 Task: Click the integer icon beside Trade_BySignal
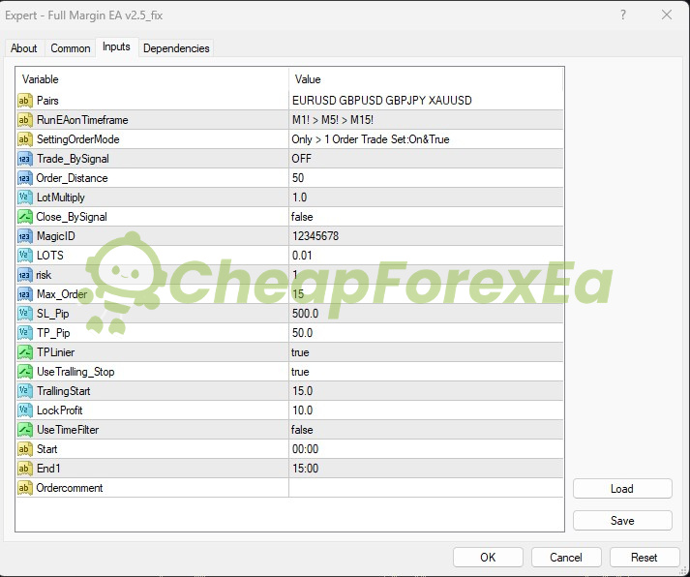coord(25,159)
